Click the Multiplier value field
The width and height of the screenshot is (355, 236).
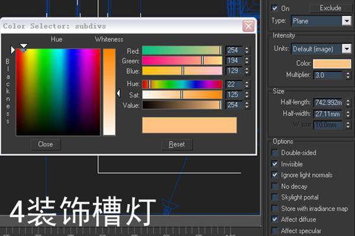(328, 75)
